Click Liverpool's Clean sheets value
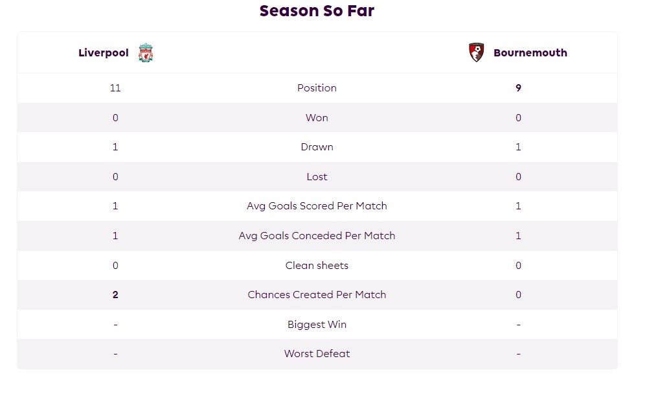 point(115,266)
